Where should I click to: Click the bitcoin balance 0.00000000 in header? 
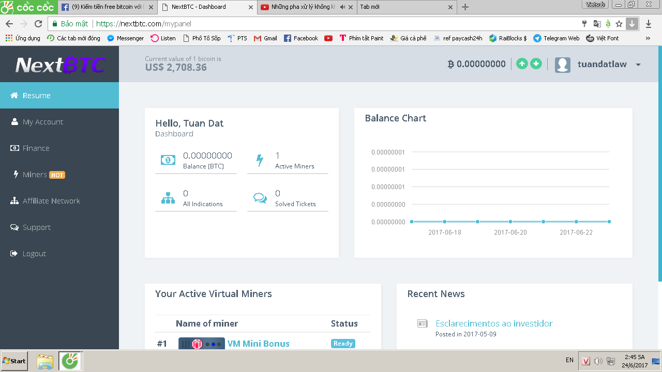coord(477,64)
